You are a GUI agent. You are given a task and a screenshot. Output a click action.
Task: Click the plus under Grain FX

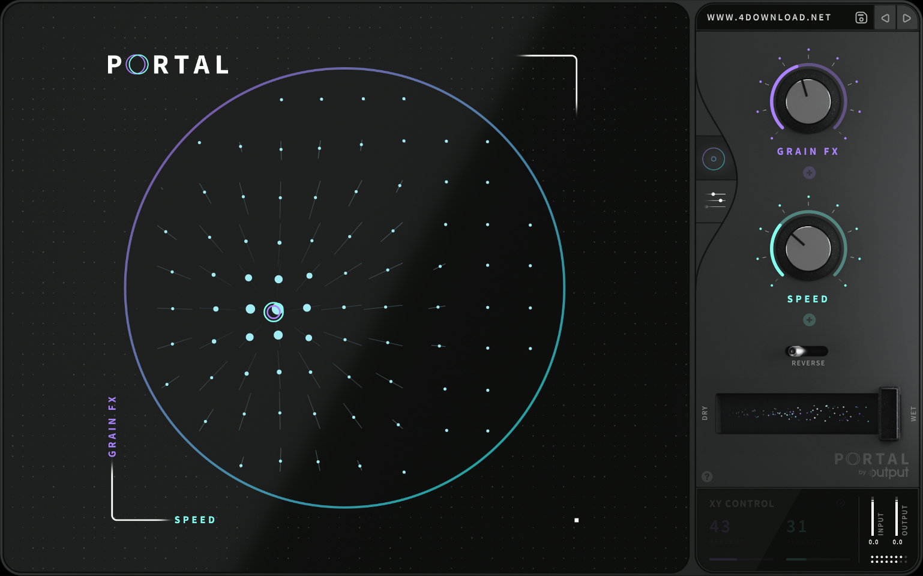tap(809, 173)
